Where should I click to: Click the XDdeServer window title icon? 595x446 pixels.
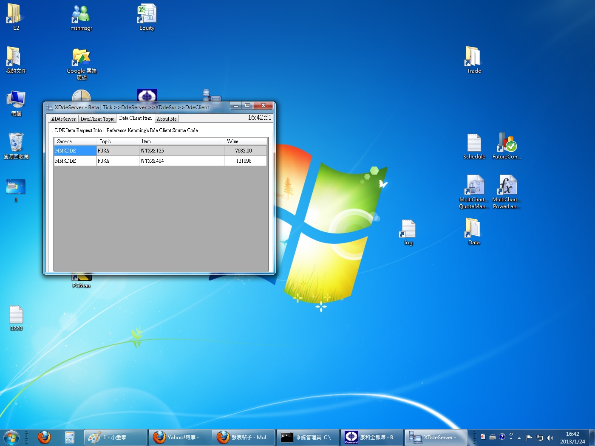(49, 107)
